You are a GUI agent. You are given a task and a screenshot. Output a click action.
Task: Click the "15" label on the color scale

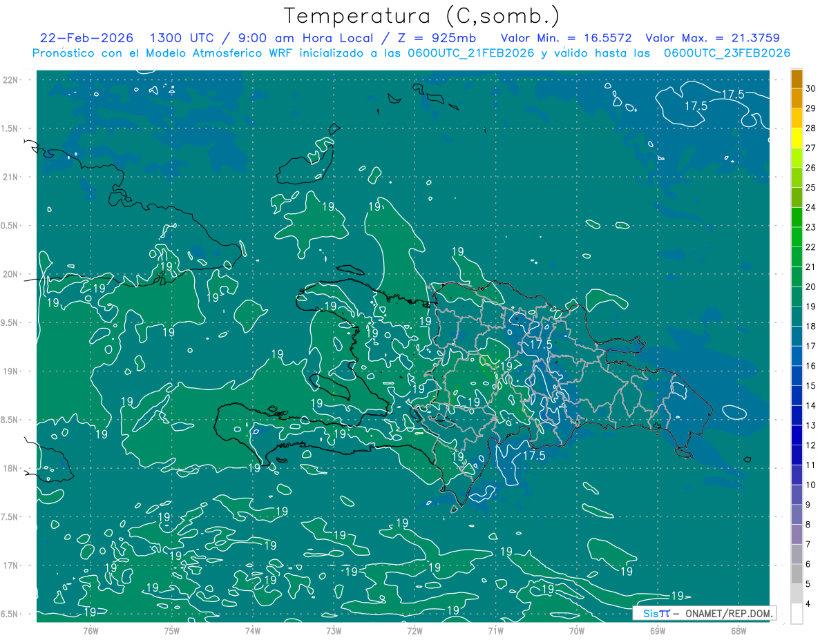point(811,385)
